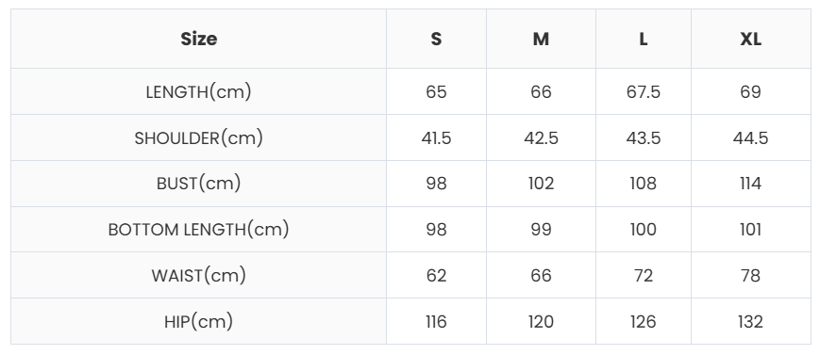The image size is (820, 355).
Task: Click the 120 hip value for M
Action: [541, 321]
